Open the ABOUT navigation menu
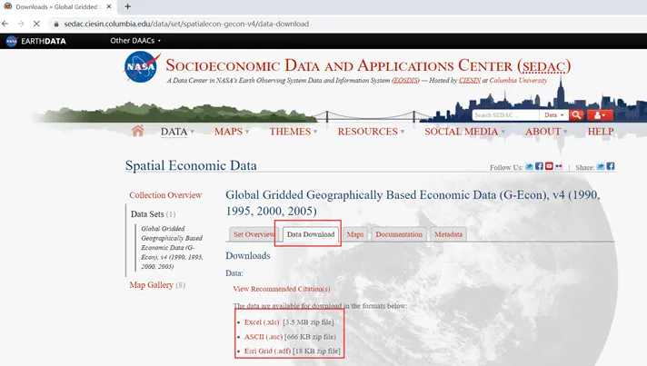This screenshot has height=366, width=647. point(546,132)
